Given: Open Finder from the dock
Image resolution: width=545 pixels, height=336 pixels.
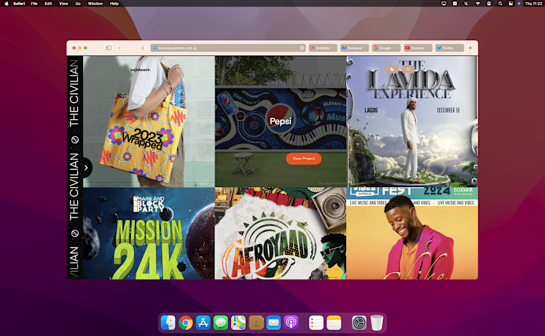Looking at the screenshot, I should pyautogui.click(x=168, y=323).
